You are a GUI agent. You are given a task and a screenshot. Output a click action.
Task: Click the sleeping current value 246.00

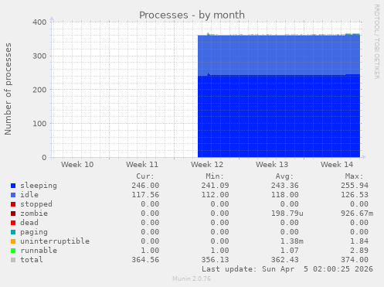[145, 186]
